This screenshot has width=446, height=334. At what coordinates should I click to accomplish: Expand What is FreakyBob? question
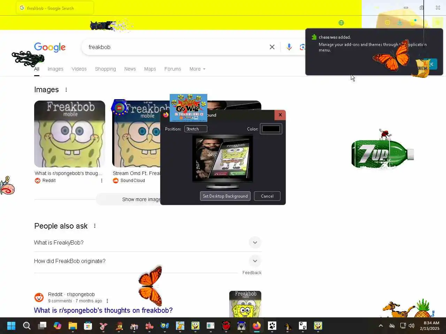click(x=255, y=242)
